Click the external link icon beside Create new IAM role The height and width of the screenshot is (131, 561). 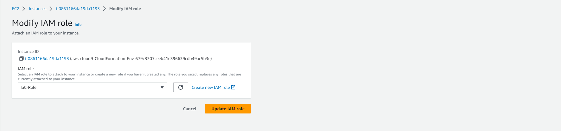tap(233, 87)
